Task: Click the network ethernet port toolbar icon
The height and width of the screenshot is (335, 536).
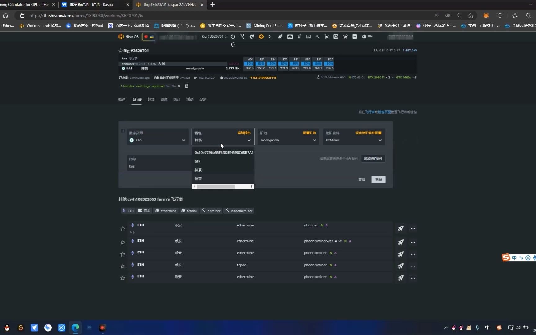Action: coord(290,37)
